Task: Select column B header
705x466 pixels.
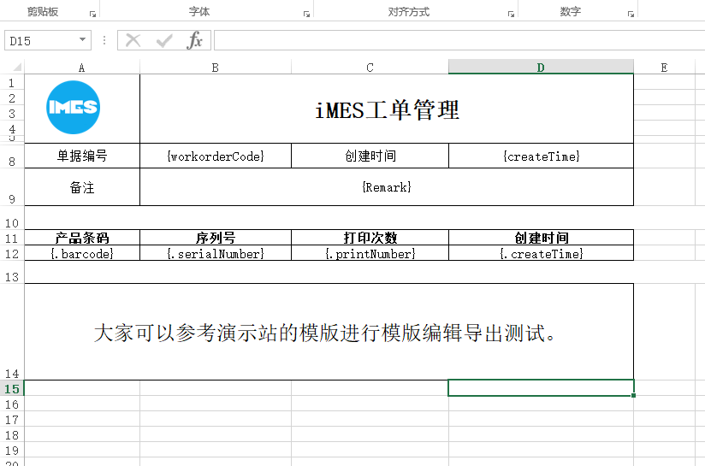Action: (x=216, y=68)
